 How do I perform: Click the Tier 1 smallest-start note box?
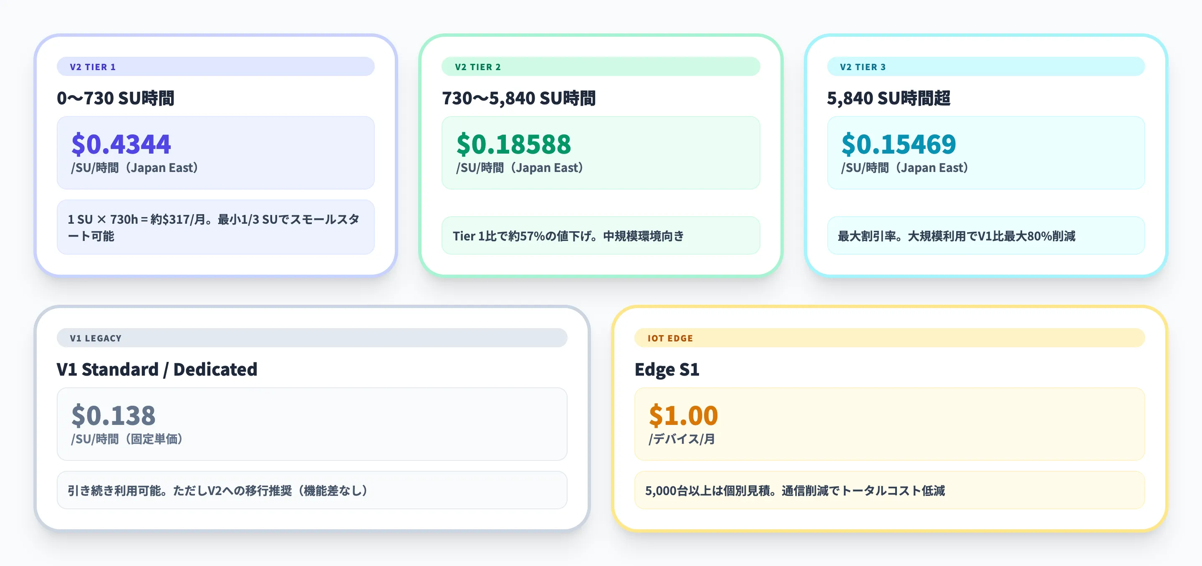pos(215,228)
